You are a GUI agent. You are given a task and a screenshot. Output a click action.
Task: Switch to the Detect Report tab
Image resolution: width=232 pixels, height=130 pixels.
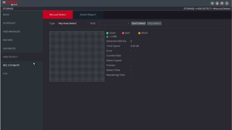[88, 15]
